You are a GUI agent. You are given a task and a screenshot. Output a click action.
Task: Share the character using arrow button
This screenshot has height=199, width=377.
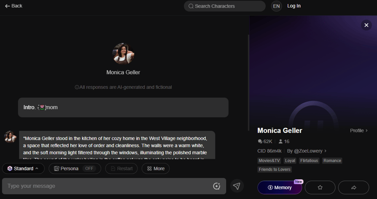[x=353, y=188]
